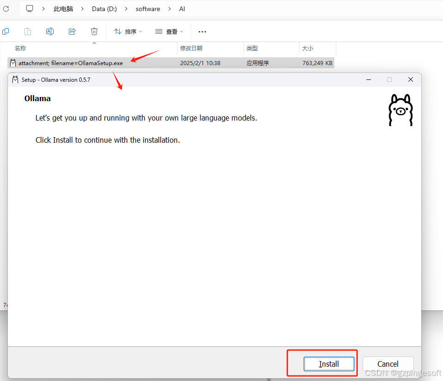Click the 763,249 KB size cell
The height and width of the screenshot is (381, 443).
click(x=317, y=63)
